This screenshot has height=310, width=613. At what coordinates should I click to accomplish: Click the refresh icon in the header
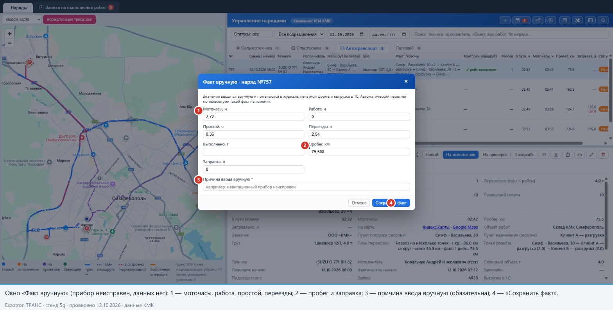[604, 20]
